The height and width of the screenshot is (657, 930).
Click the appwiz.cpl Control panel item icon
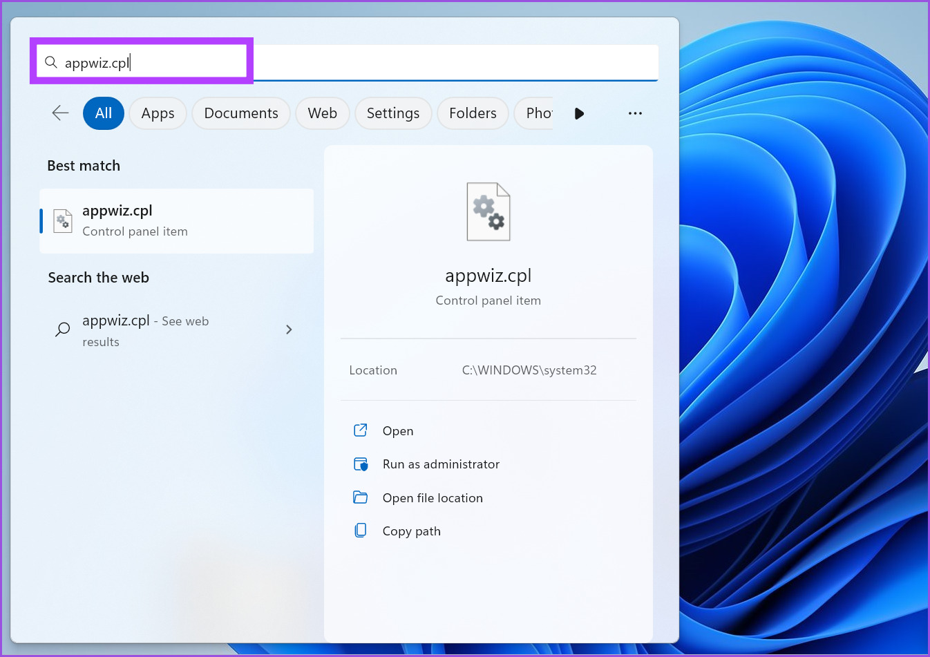pyautogui.click(x=62, y=220)
